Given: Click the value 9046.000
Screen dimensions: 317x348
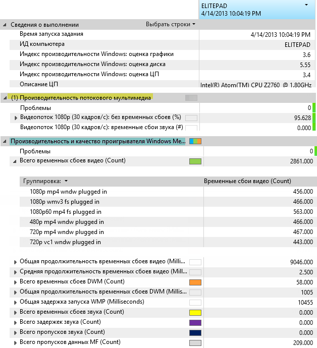Looking at the screenshot, I should tap(301, 262).
